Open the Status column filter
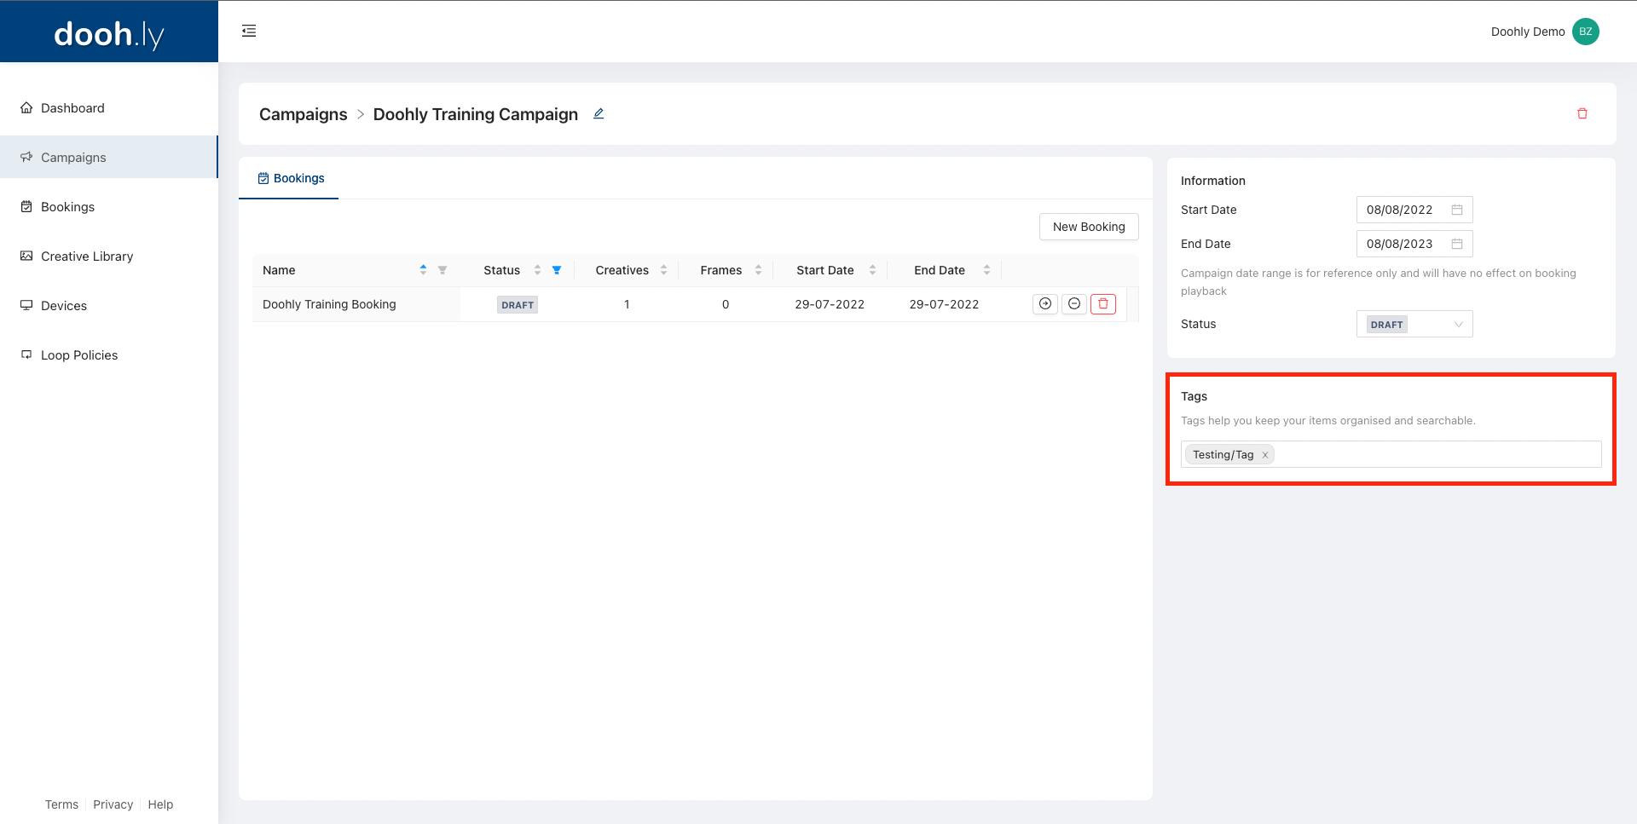 click(557, 270)
